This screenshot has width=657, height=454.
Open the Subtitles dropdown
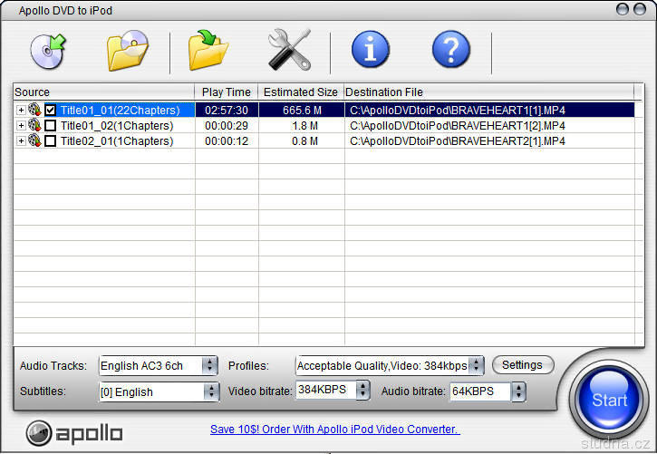(211, 392)
